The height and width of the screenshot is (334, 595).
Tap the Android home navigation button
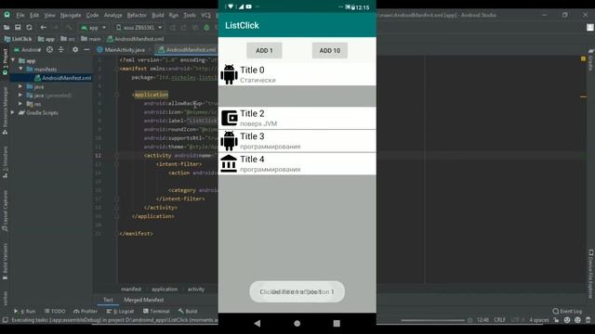coord(297,323)
